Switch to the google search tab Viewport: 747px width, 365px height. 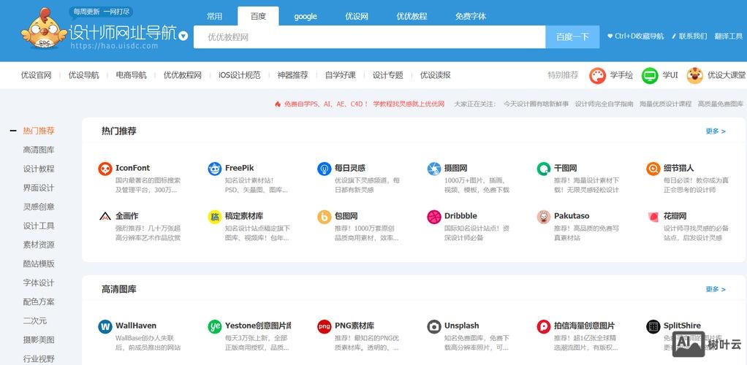[x=306, y=16]
